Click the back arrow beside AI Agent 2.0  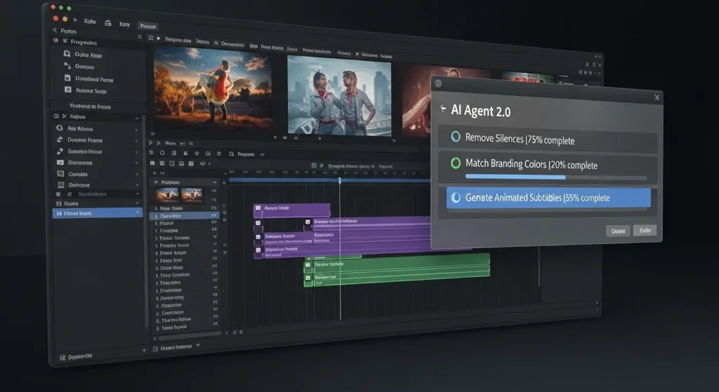[443, 109]
